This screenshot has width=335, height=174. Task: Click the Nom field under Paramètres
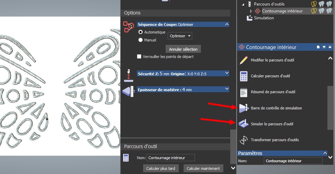(293, 161)
